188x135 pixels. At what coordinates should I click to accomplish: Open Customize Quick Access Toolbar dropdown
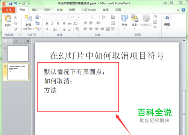(29, 4)
